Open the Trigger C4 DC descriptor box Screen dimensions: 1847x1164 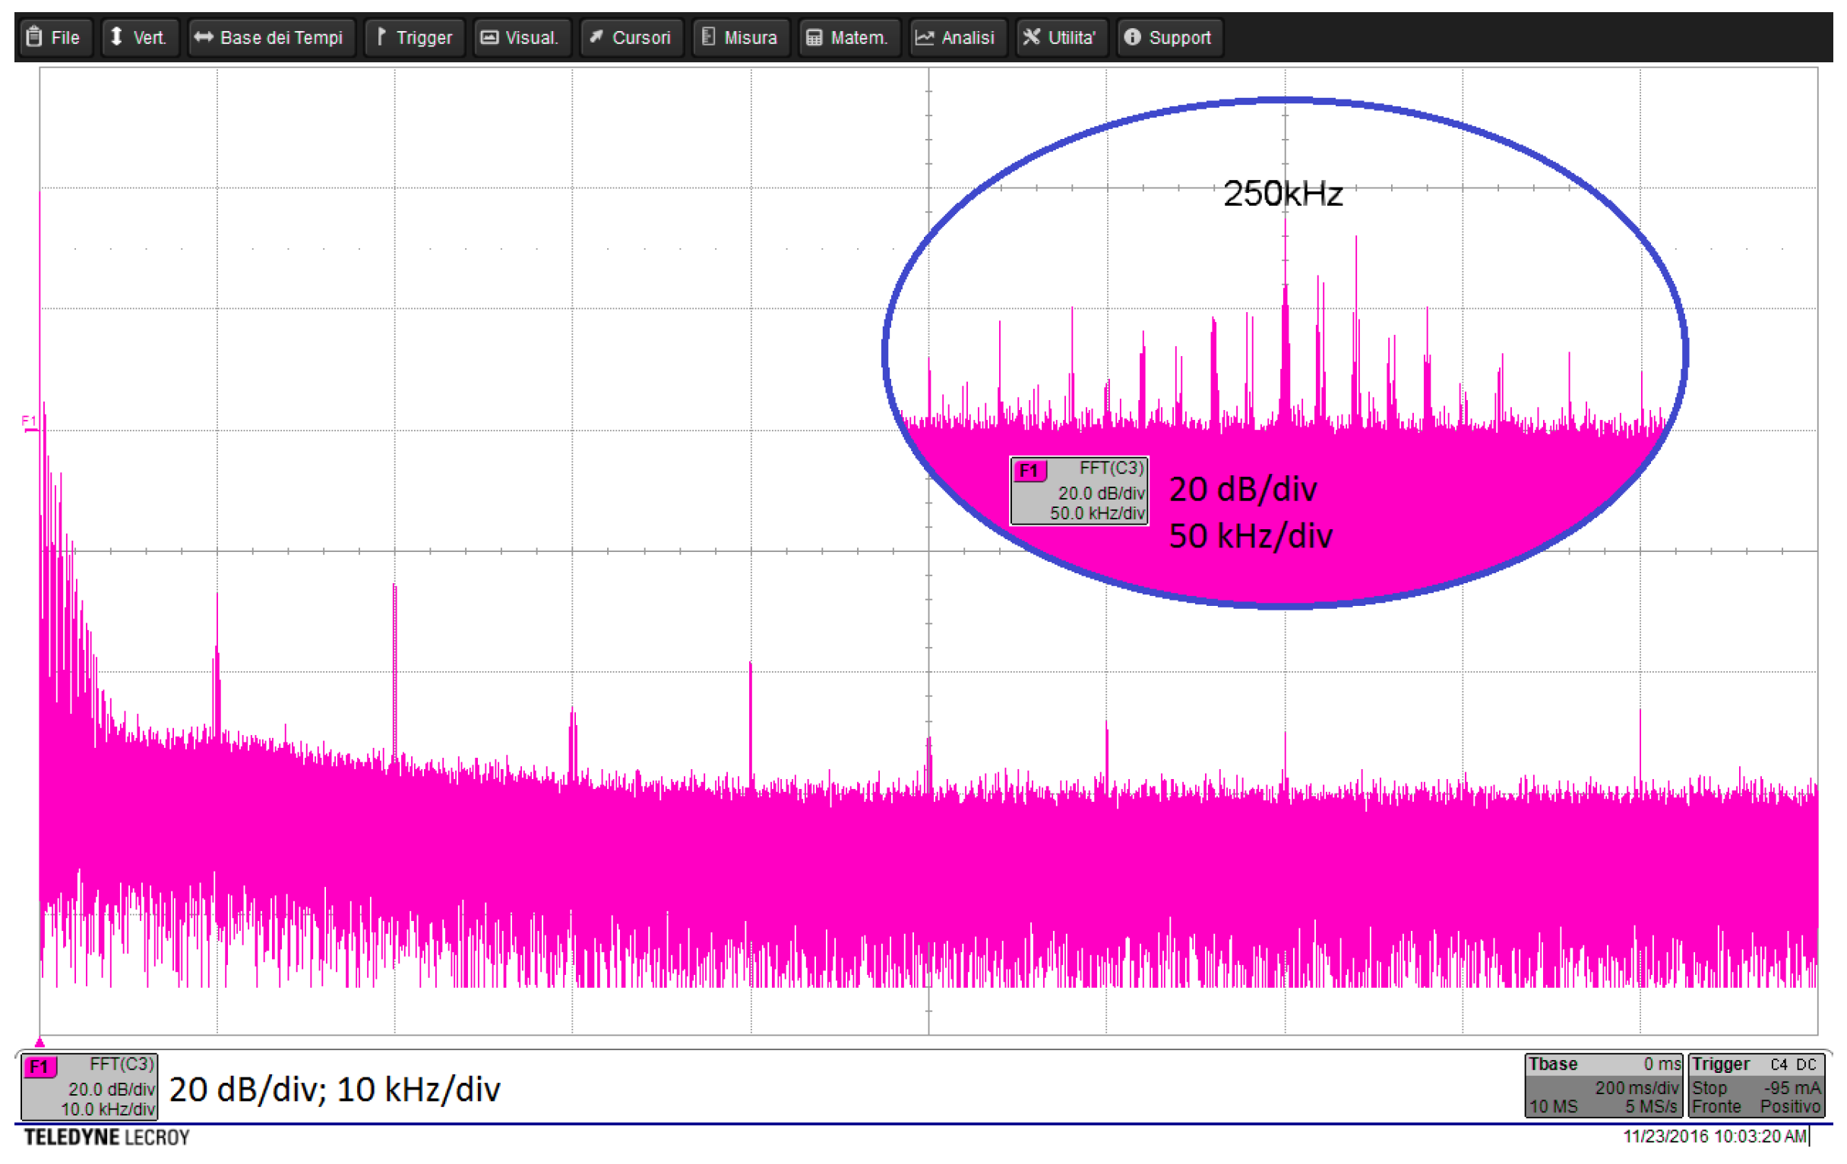(1756, 1086)
